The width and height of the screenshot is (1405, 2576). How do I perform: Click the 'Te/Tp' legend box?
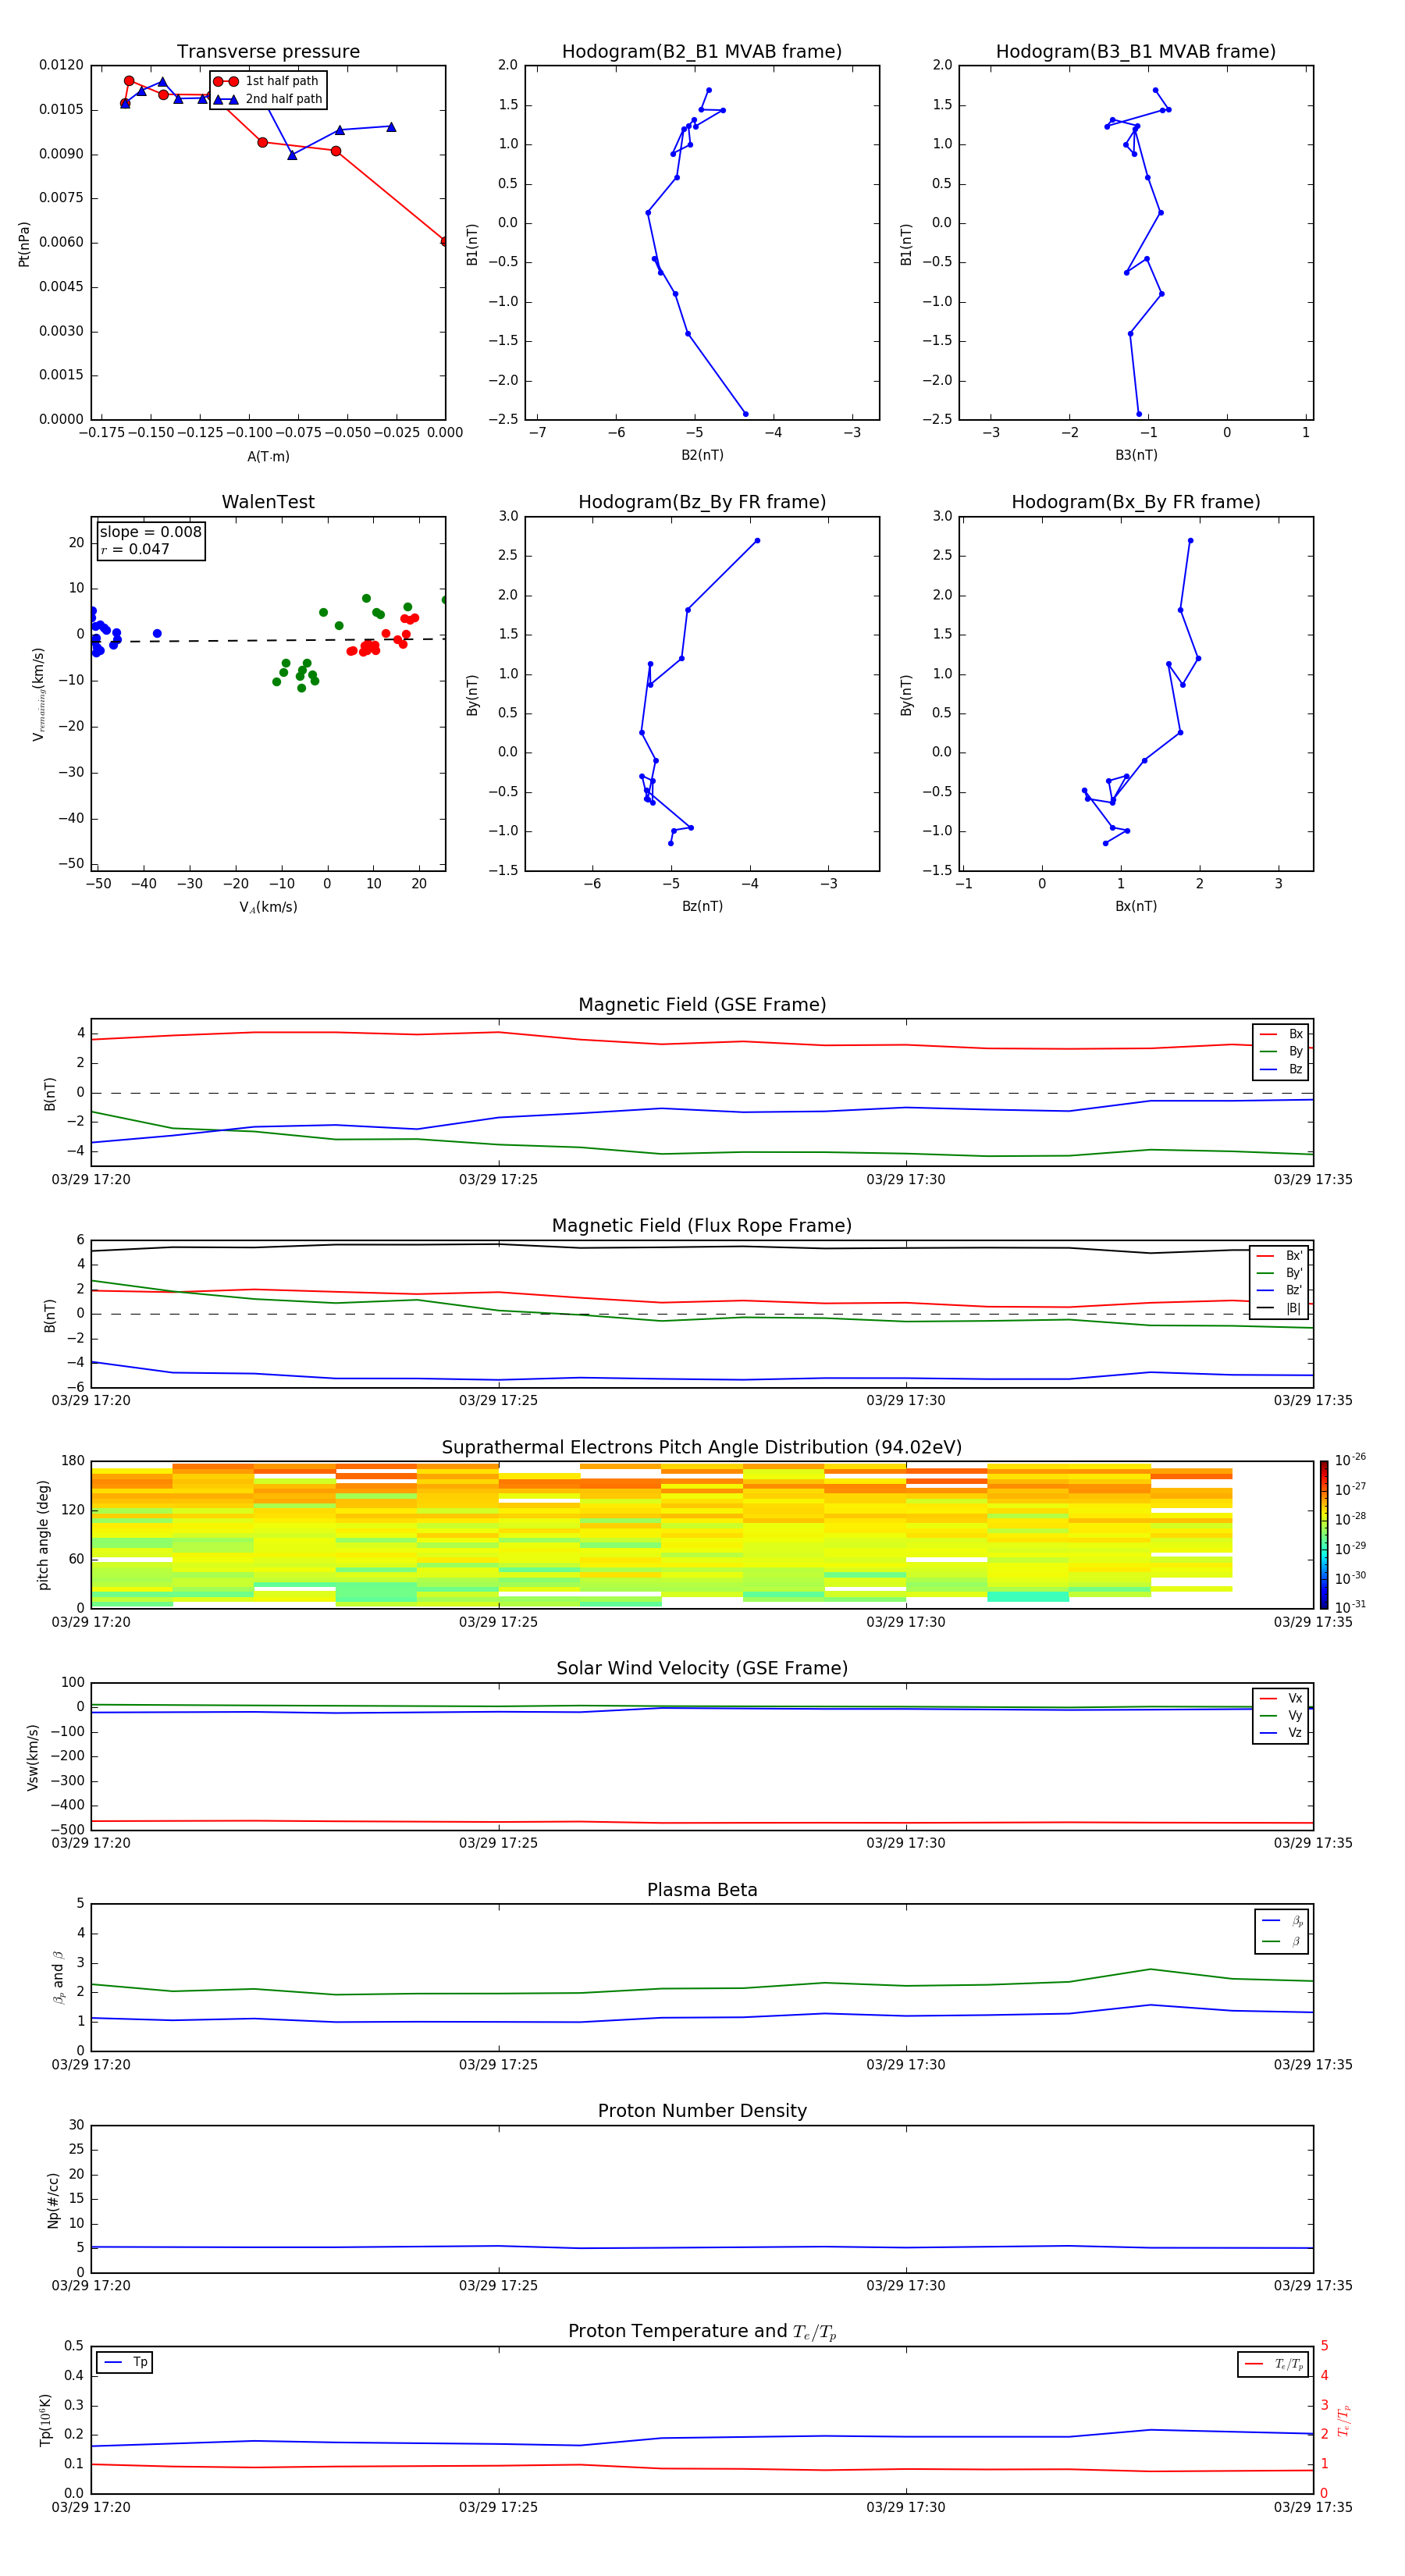[1272, 2364]
